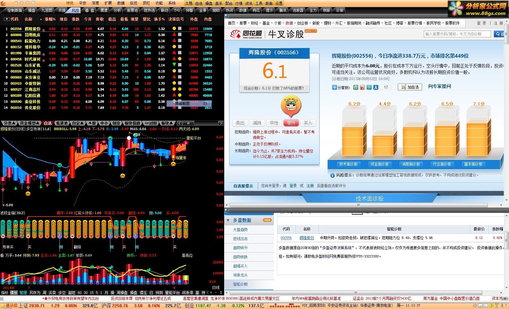Click the bull mascot rating indicator icon
Screen dimensions: 509x309
pos(291,106)
